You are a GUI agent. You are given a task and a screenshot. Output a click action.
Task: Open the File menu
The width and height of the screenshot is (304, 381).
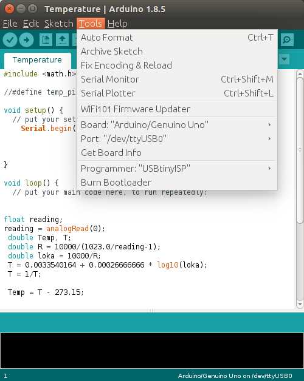pyautogui.click(x=10, y=24)
